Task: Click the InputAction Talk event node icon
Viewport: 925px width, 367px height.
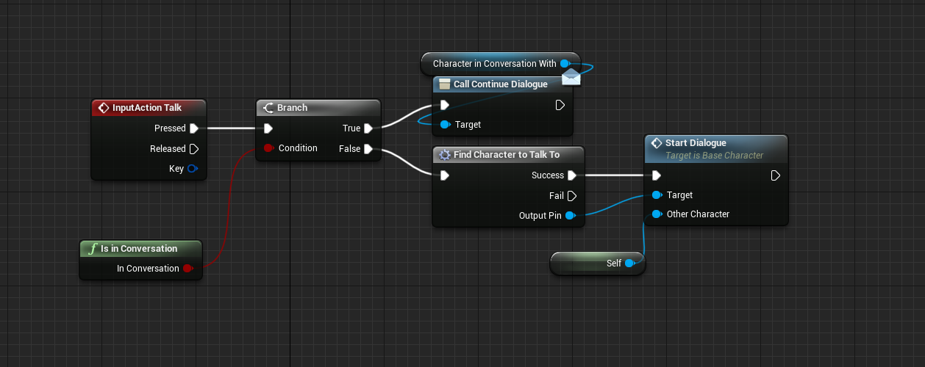Action: coord(104,108)
